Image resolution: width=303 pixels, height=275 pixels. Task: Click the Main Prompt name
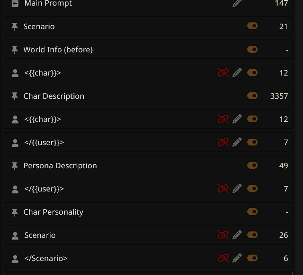pos(48,4)
